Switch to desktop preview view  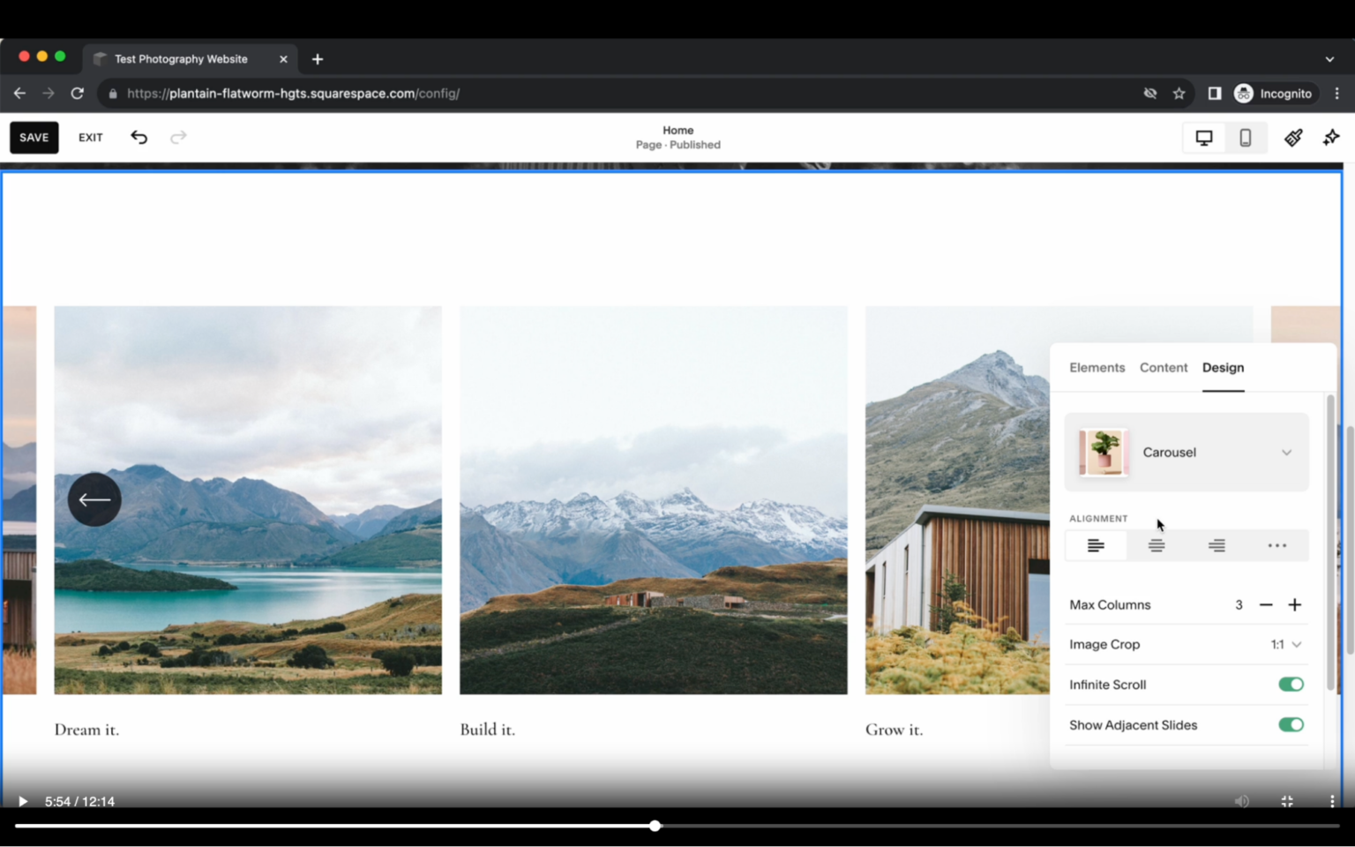[1203, 138]
